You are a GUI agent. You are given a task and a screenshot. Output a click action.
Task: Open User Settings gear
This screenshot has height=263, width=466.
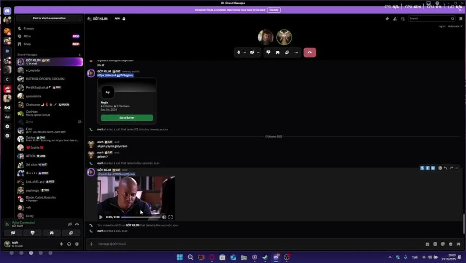click(77, 244)
